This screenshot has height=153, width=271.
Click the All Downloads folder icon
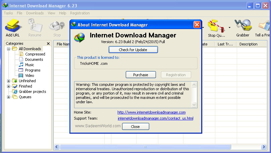(x=15, y=49)
